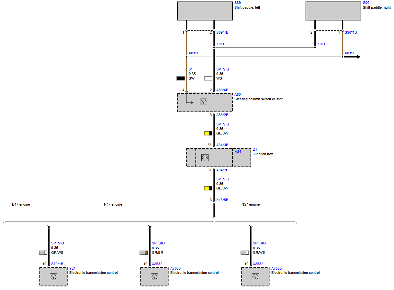Screen dimensions: 394x290
Task: Open the Z1 junction box link
Action: (x=255, y=149)
